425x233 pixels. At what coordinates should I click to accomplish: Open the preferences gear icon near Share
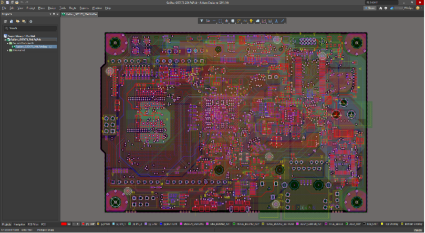[x=386, y=8]
